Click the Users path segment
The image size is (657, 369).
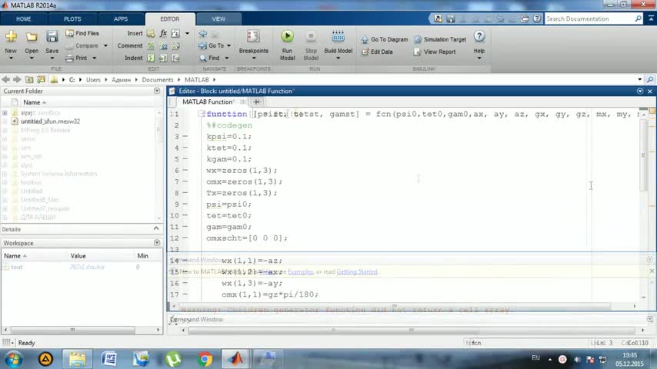pyautogui.click(x=93, y=80)
